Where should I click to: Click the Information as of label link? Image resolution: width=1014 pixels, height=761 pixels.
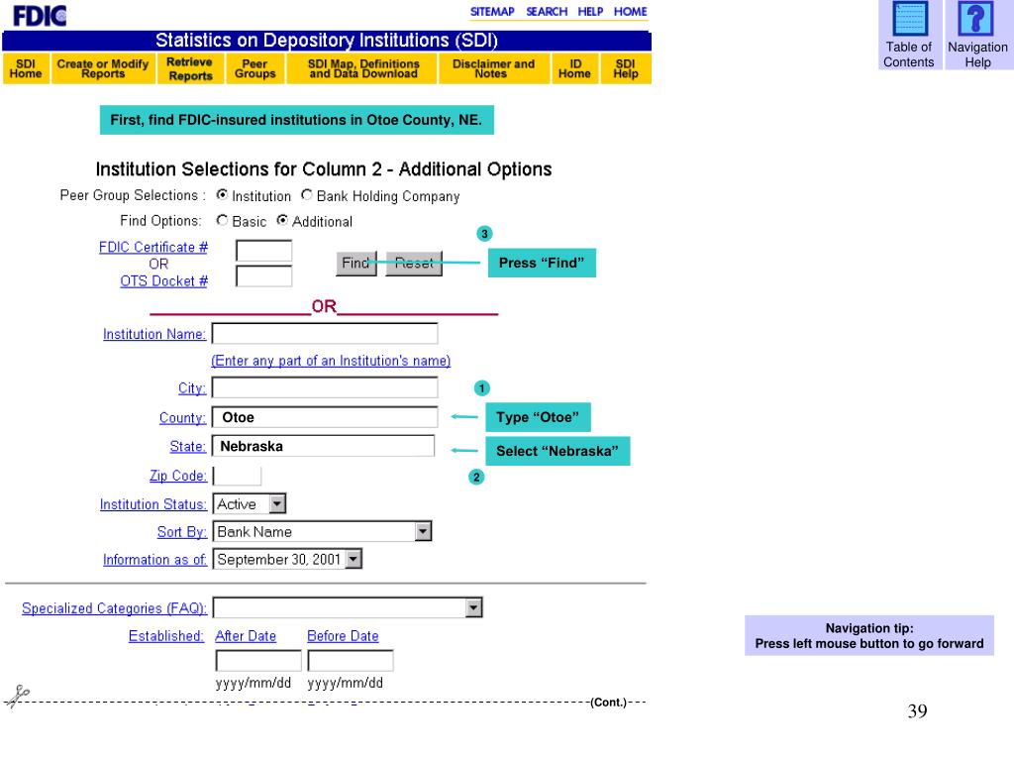click(154, 560)
